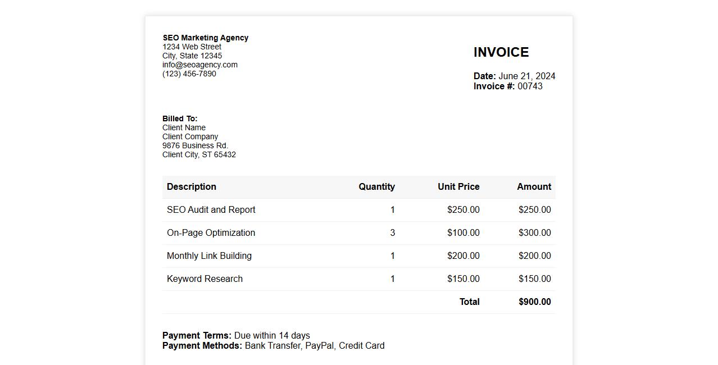
Task: Click the invoice number 00743
Action: (530, 86)
